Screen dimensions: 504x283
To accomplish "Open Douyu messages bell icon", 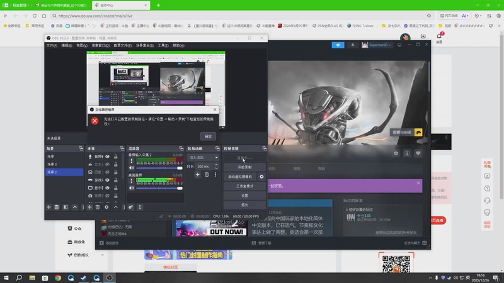I will click(x=439, y=36).
